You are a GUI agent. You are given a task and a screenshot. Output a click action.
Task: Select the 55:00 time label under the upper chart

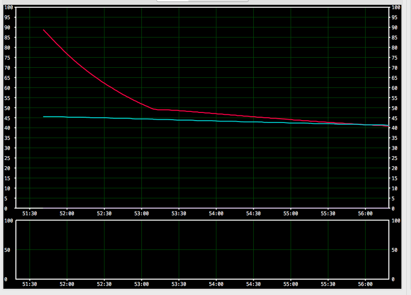(291, 213)
